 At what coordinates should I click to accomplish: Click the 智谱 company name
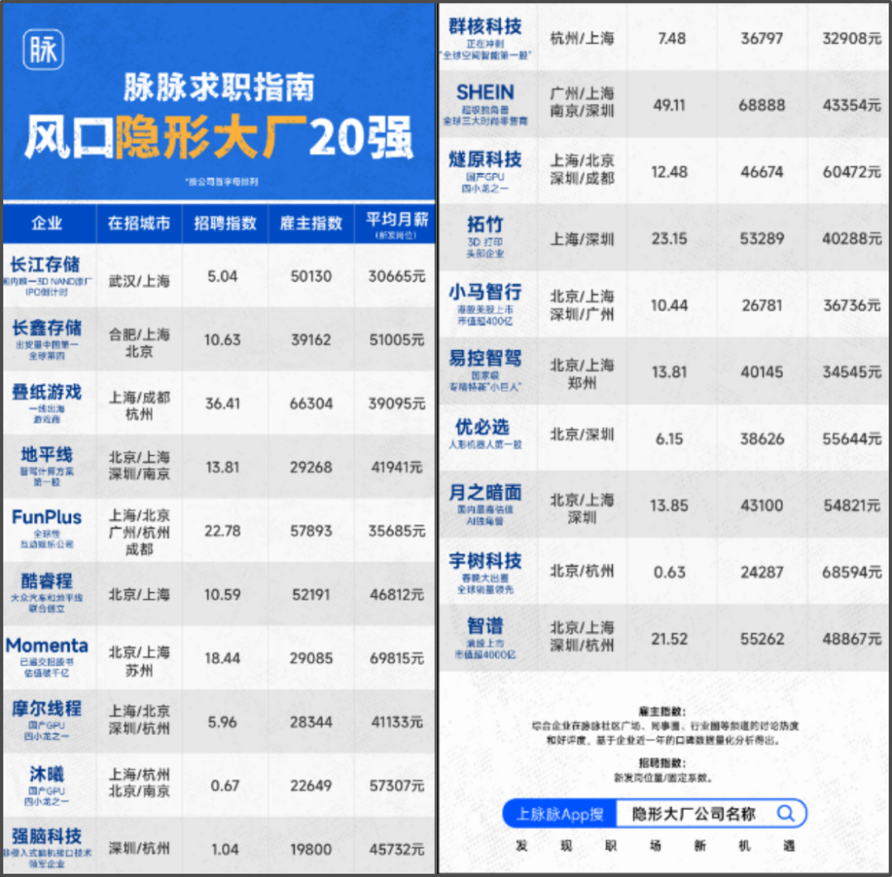click(x=485, y=627)
